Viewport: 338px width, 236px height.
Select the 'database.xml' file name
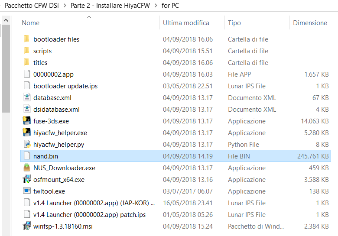pyautogui.click(x=52, y=97)
